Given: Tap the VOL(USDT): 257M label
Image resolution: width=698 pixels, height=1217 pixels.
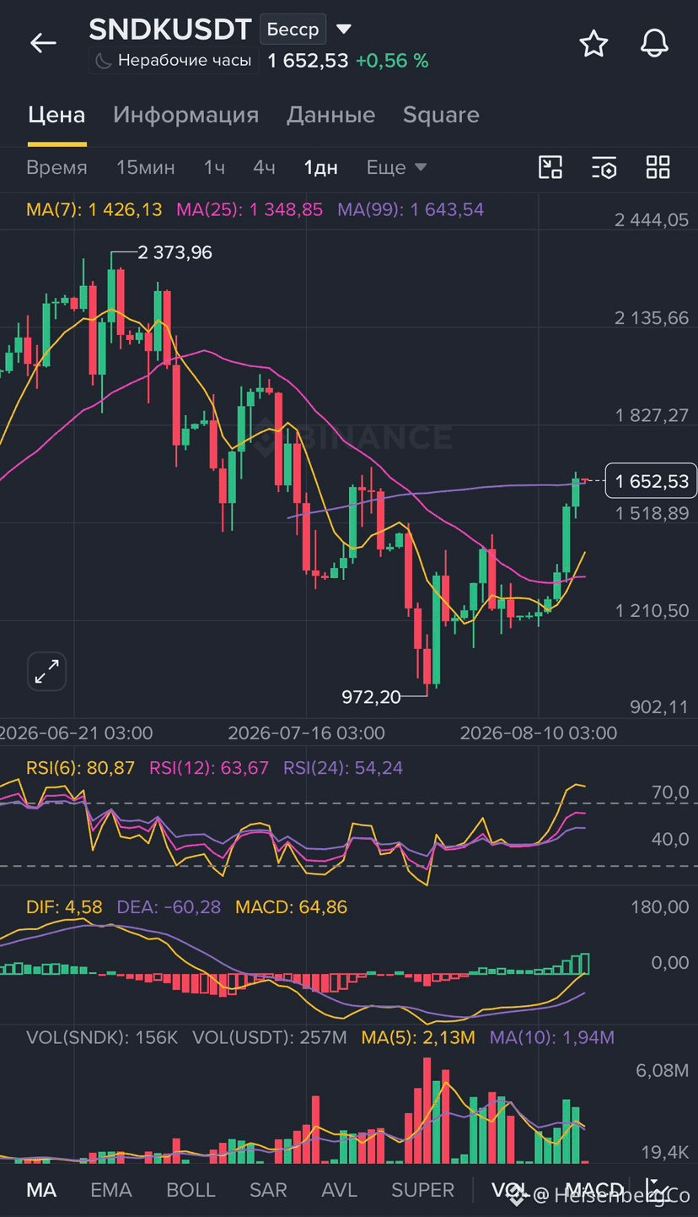Looking at the screenshot, I should pos(270,1036).
